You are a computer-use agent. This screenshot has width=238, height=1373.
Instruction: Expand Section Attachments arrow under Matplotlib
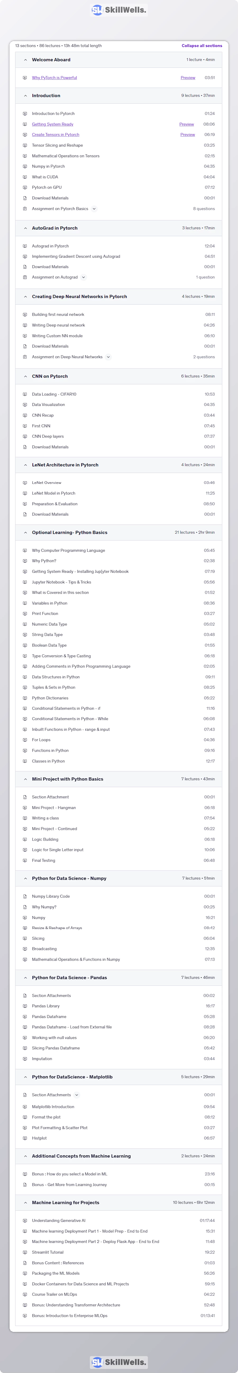[x=77, y=1095]
